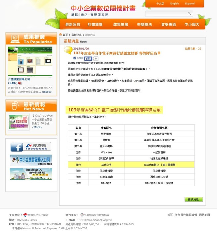
Task: Click the Facebook 讚 like button
Action: coord(88,58)
